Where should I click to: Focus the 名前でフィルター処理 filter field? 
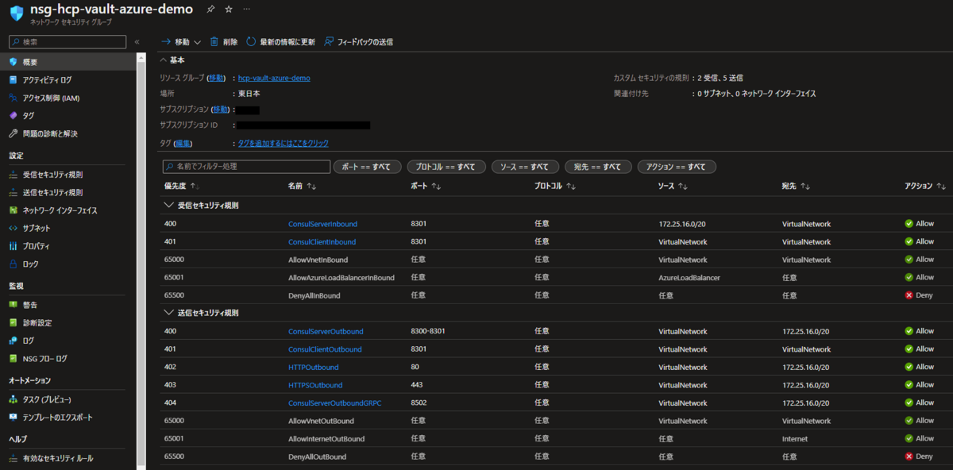tap(246, 167)
